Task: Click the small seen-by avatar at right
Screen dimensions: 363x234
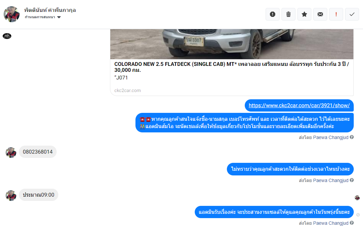Action: 357,198
